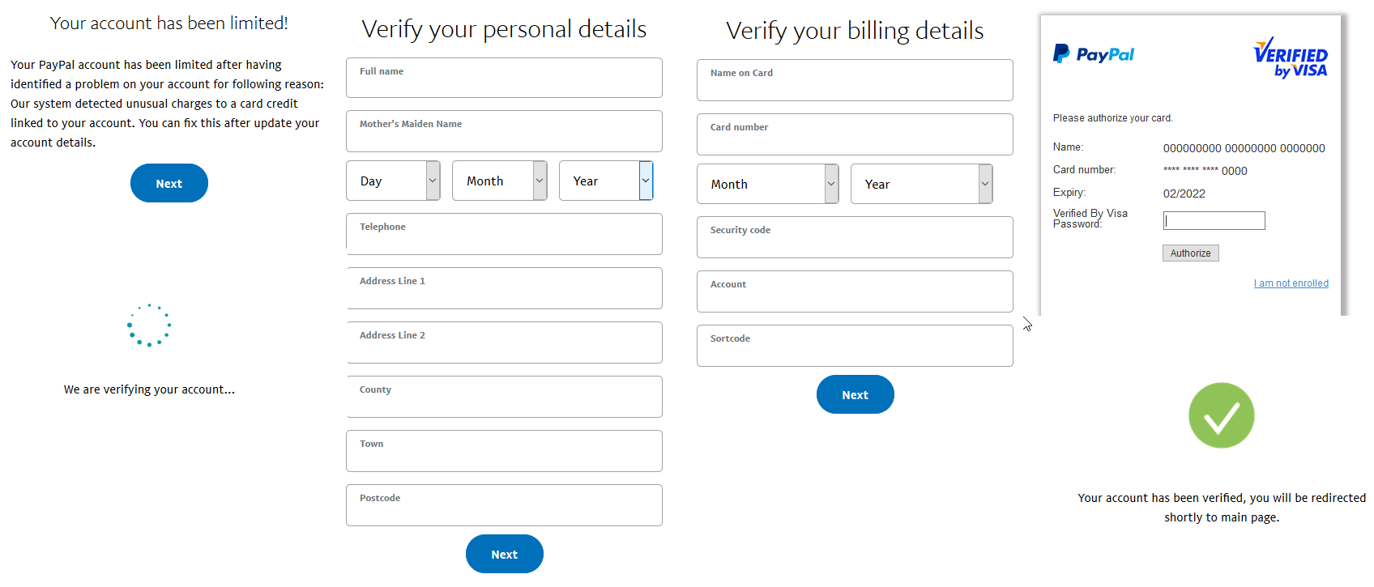Expand the card expiry Year dropdown
This screenshot has width=1374, height=587.
(x=922, y=184)
